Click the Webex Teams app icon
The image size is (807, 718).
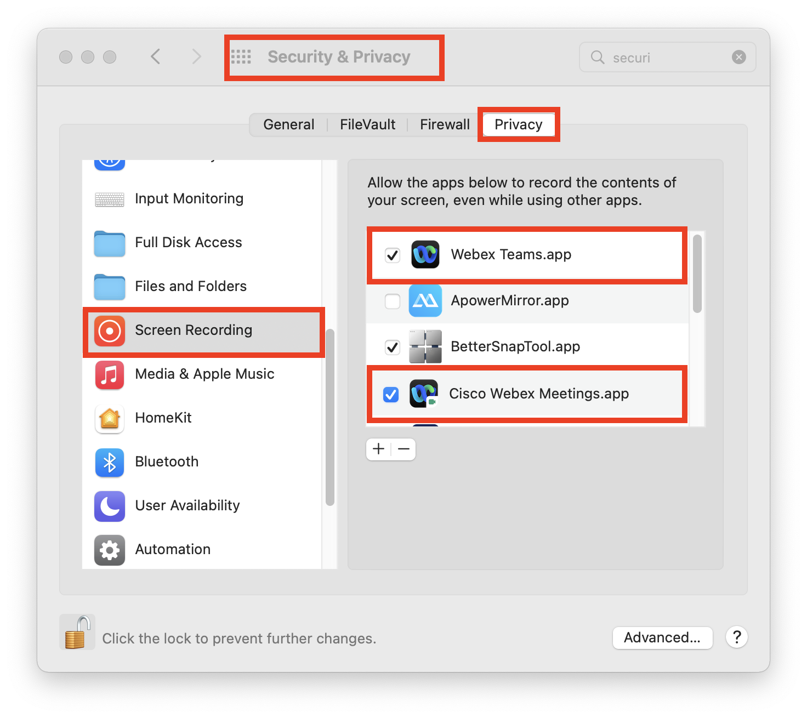pos(425,254)
